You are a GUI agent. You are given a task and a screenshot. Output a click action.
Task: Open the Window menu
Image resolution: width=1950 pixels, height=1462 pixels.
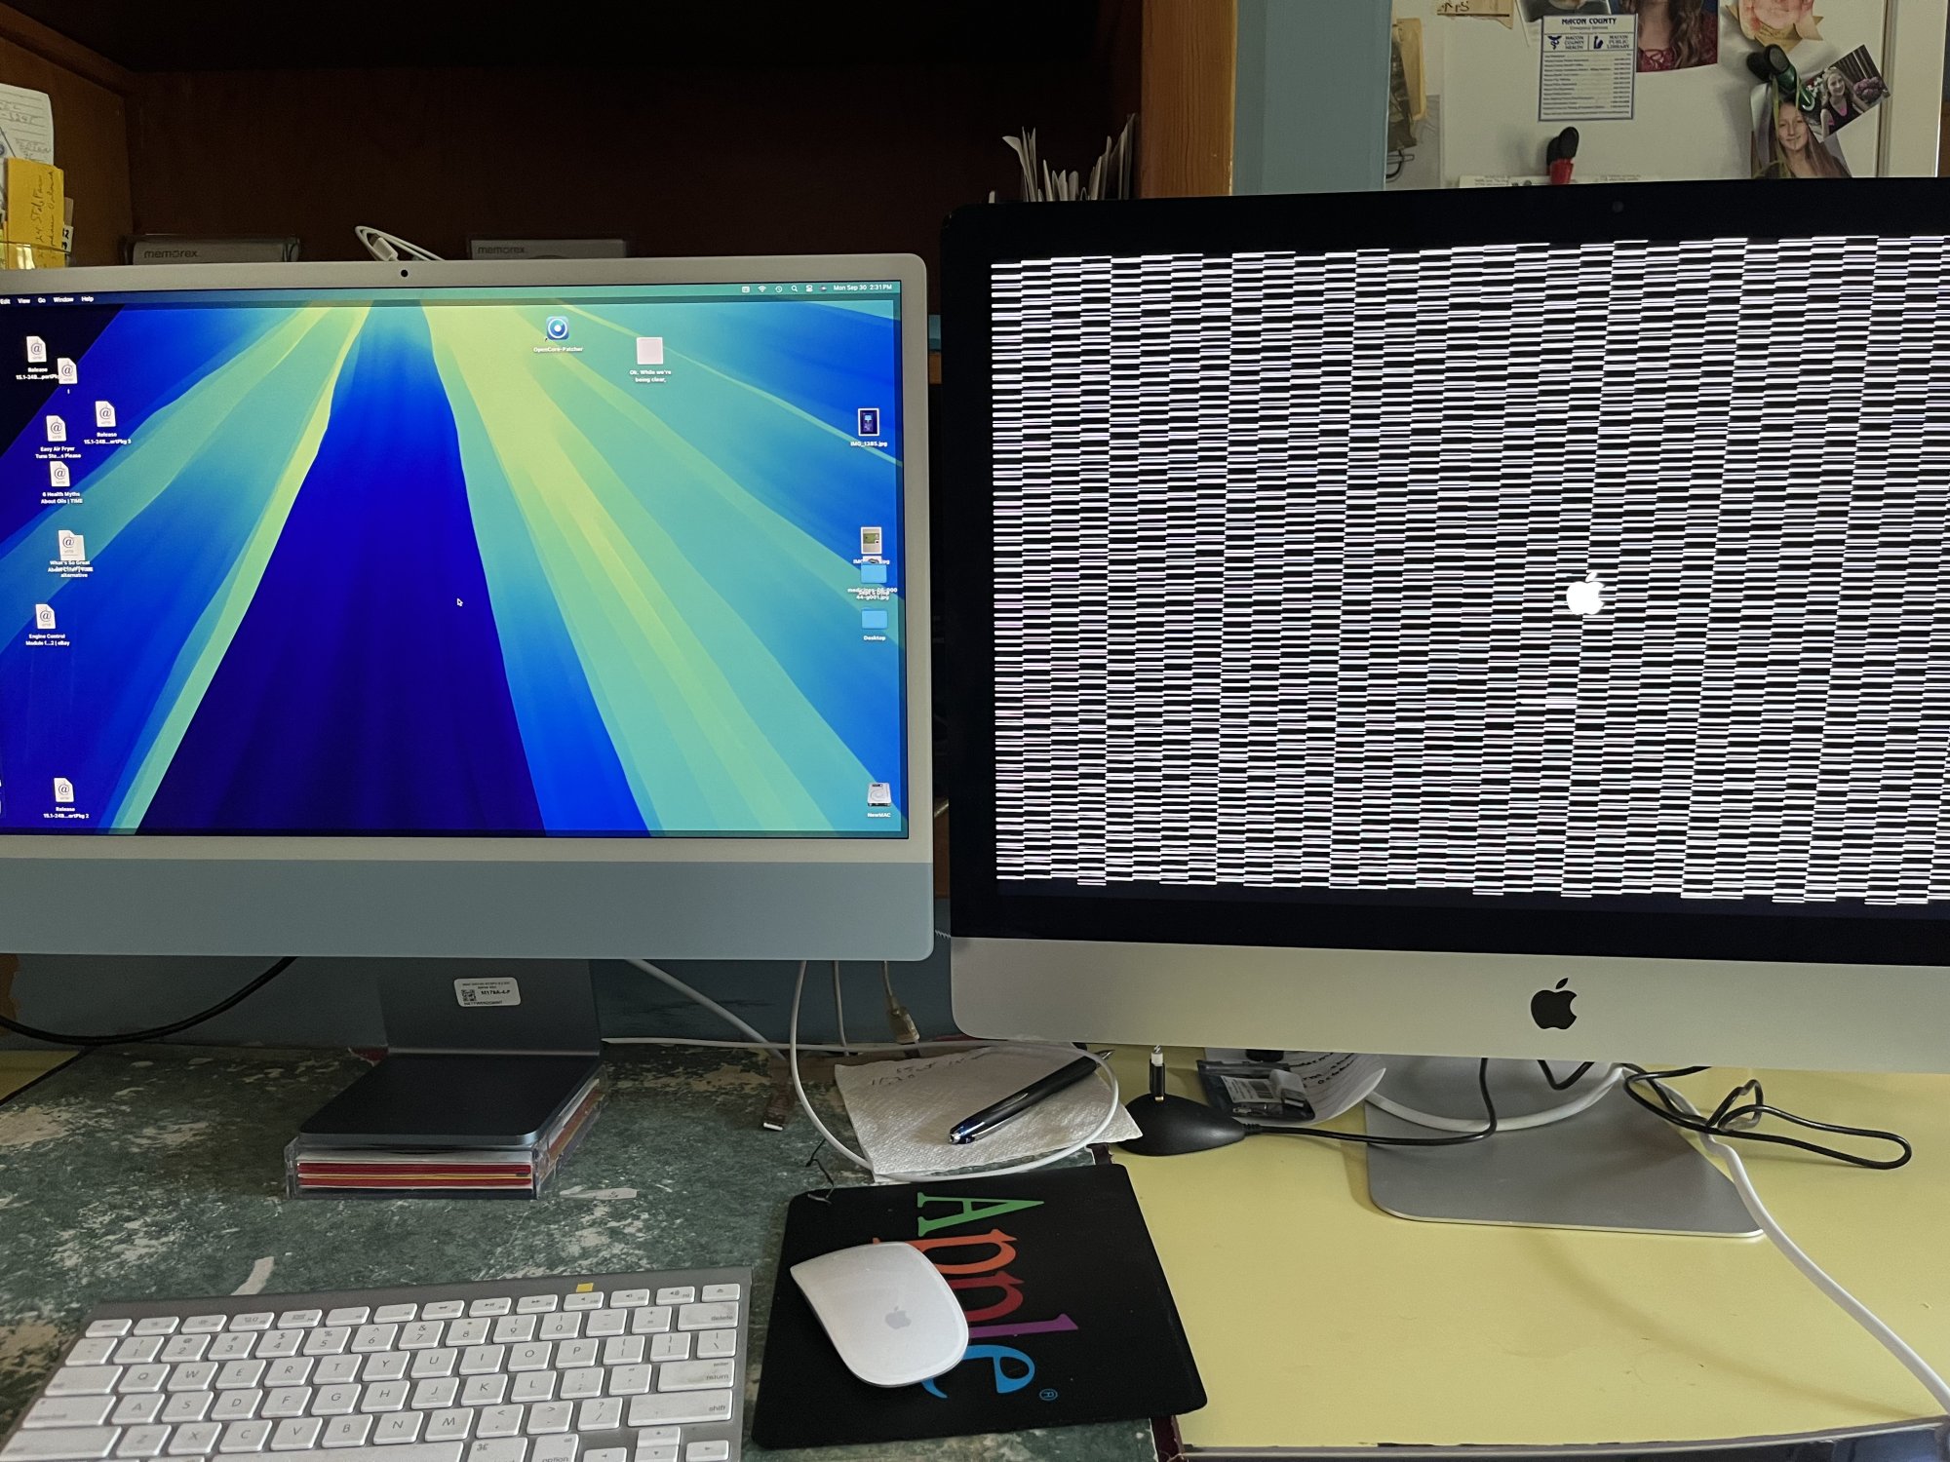63,299
